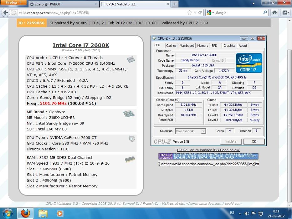Click the ID : 2259856 orange label

(x=32, y=23)
